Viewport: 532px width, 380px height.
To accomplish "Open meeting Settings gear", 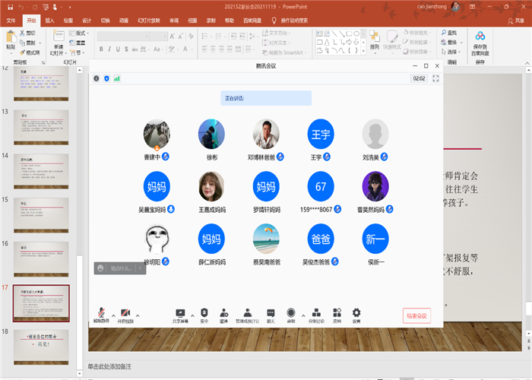I will click(356, 315).
